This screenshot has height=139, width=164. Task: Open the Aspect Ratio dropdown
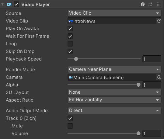click(114, 100)
